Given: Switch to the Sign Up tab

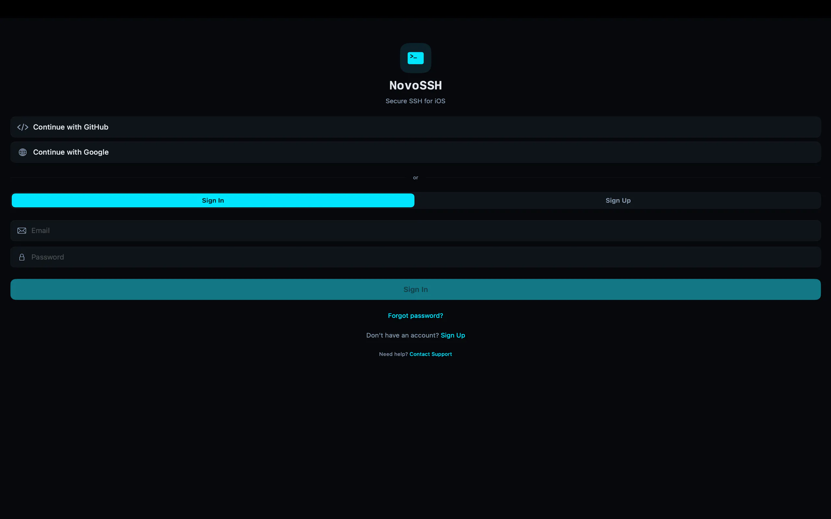Looking at the screenshot, I should point(618,200).
